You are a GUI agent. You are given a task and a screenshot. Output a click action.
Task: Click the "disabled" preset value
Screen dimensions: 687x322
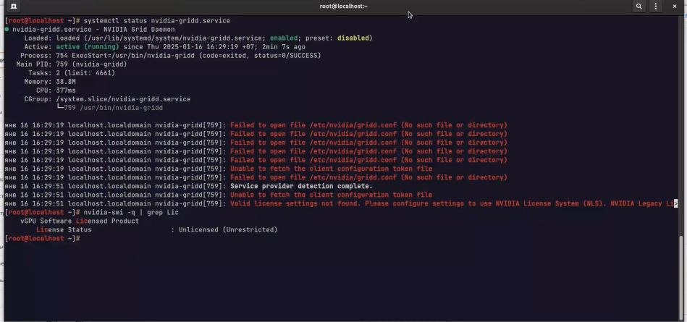coord(350,38)
